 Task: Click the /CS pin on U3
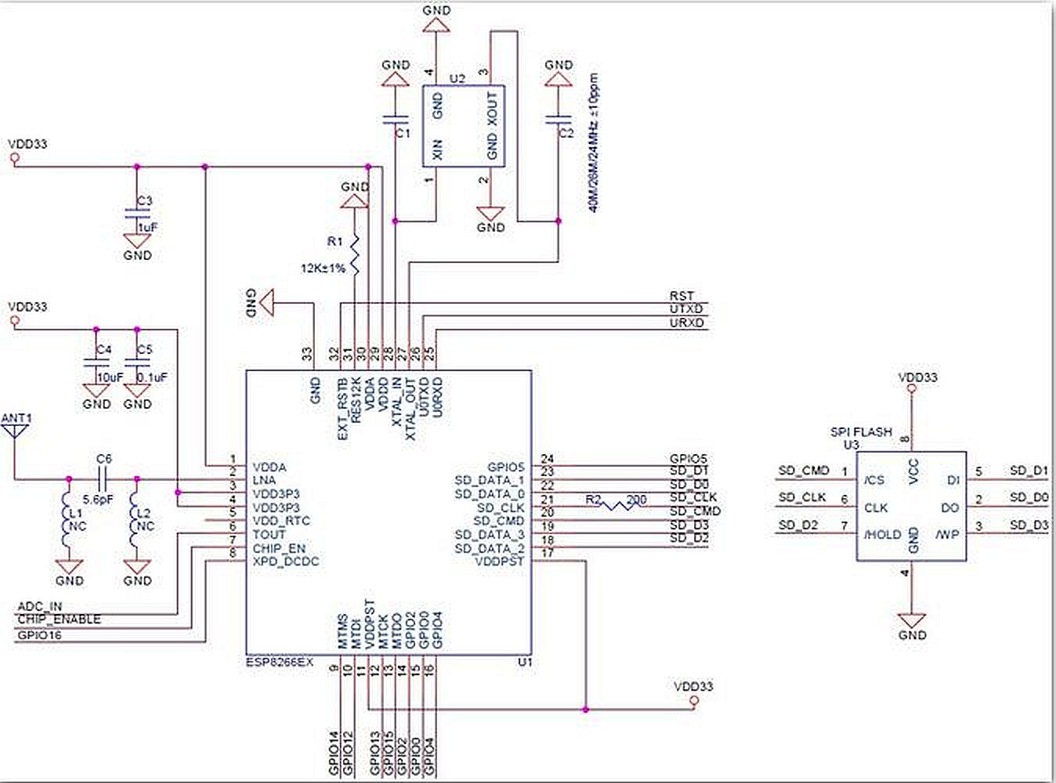873,480
